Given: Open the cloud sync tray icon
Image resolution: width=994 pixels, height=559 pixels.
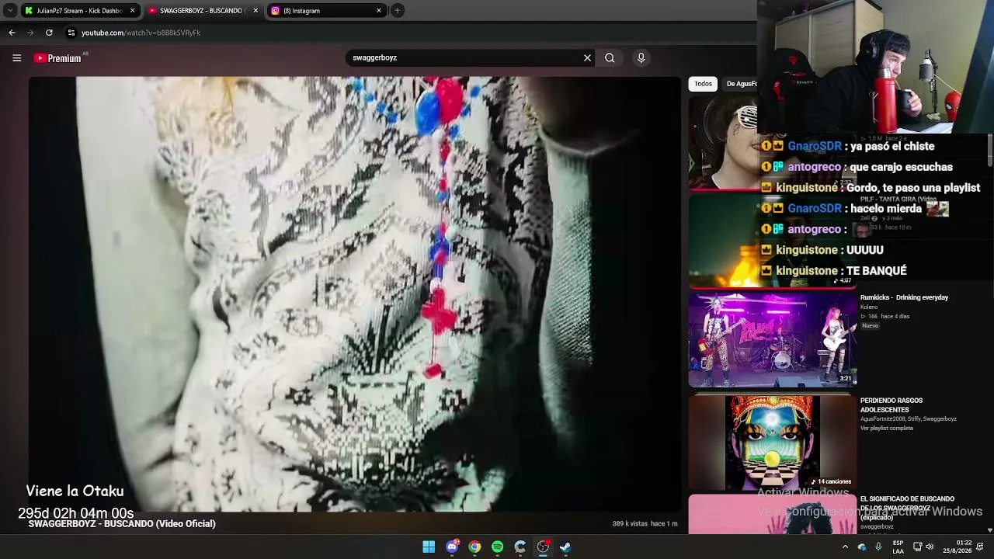Looking at the screenshot, I should tap(862, 547).
